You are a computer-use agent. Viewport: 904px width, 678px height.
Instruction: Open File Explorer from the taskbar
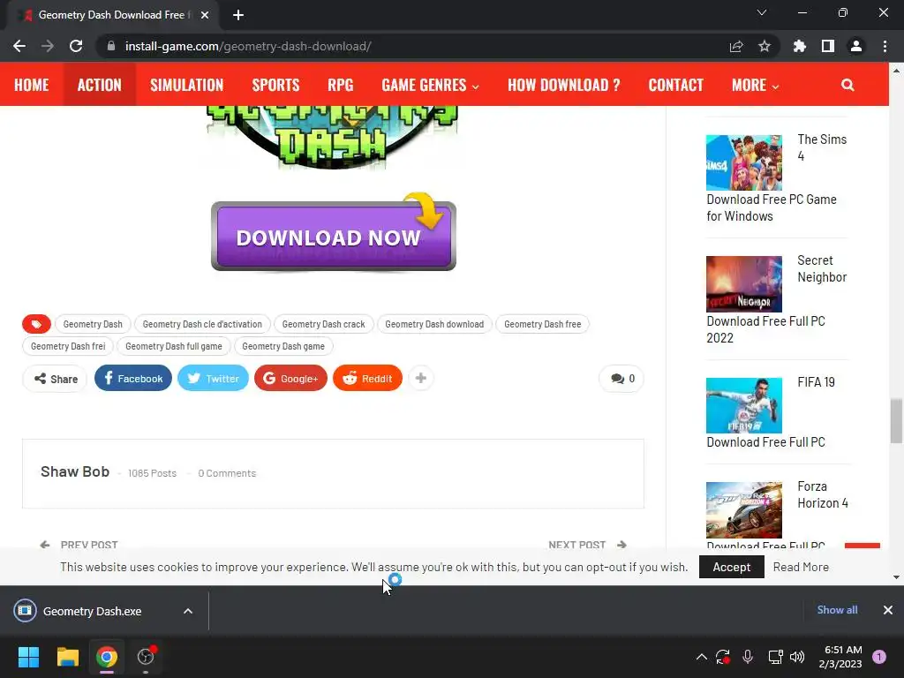coord(67,657)
